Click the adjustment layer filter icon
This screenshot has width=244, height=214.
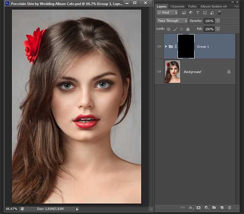191,13
